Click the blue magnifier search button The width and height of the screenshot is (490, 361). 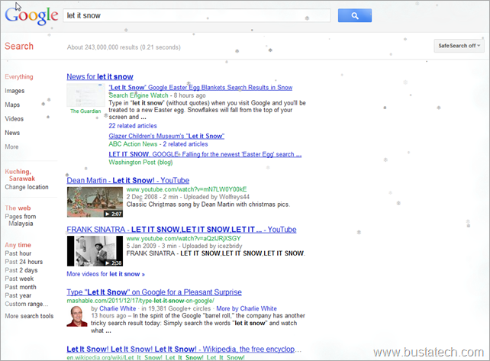point(355,15)
